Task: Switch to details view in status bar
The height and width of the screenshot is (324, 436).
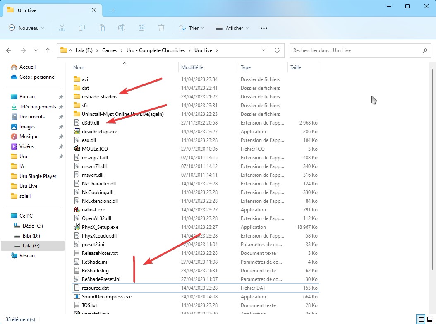Action: click(421, 319)
